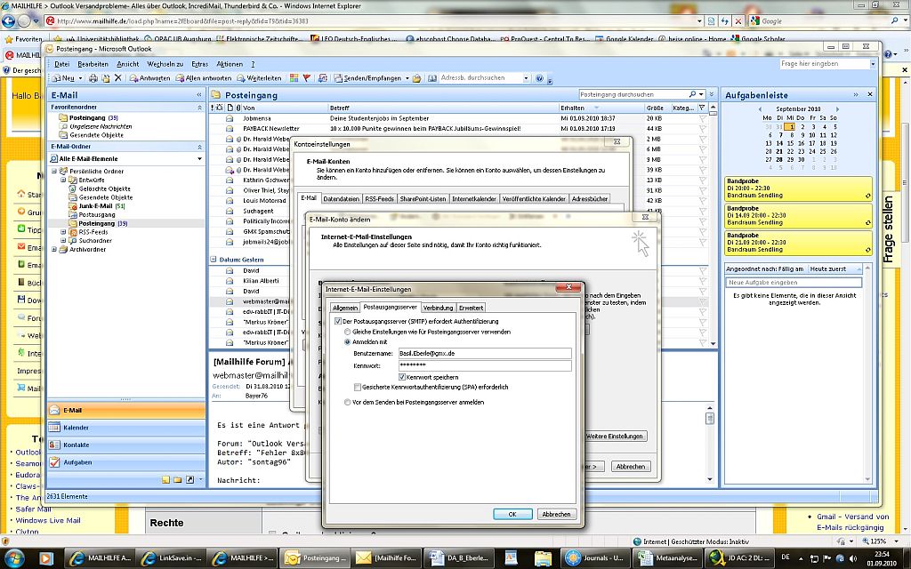Open the Extras menu
The height and width of the screenshot is (569, 911).
click(200, 64)
